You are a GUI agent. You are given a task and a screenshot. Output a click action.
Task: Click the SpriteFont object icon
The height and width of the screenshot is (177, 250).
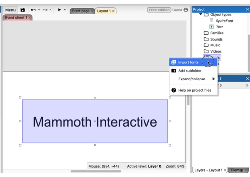[x=212, y=20]
